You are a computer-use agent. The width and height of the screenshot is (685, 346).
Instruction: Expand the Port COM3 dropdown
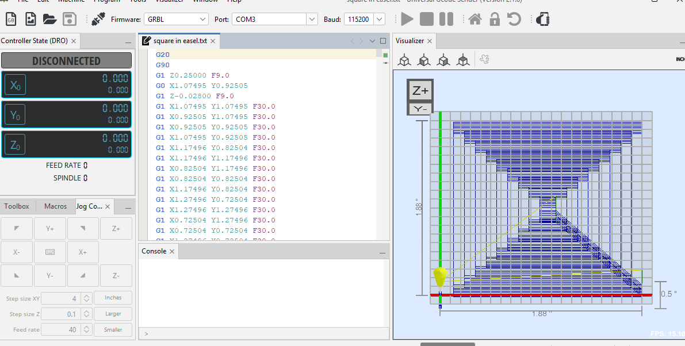click(312, 20)
